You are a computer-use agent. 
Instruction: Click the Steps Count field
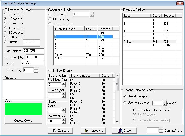pyautogui.click(x=55, y=111)
